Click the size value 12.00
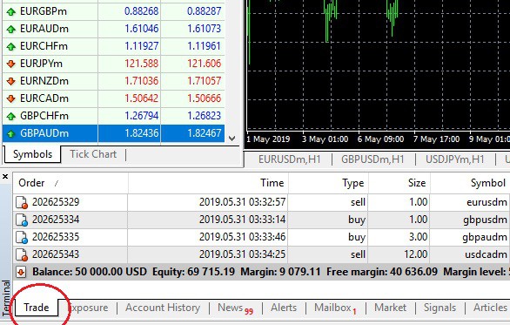Viewport: 510px width, 325px height. point(416,254)
